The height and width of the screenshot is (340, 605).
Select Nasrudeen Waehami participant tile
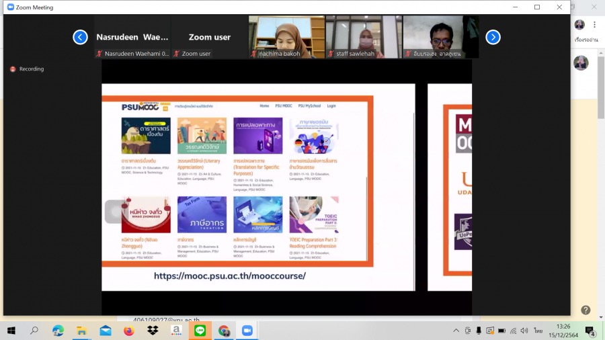132,37
